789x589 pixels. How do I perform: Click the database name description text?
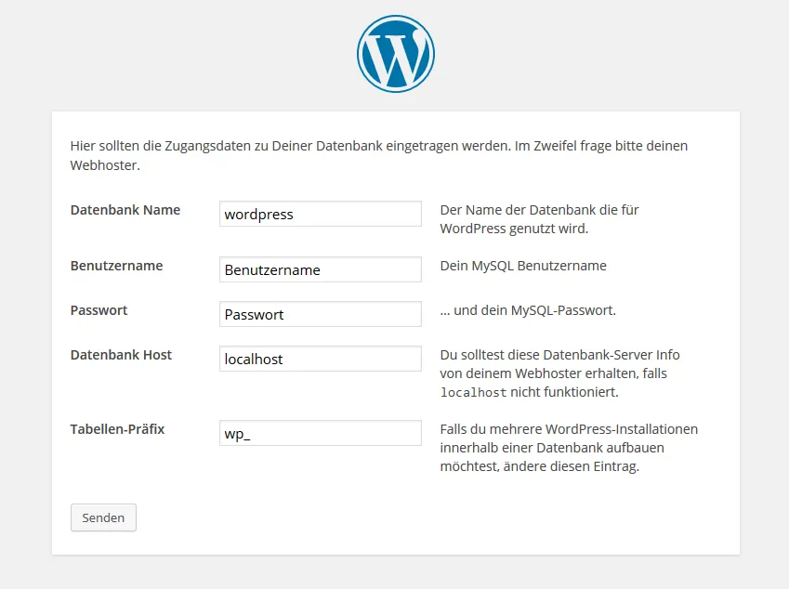click(x=539, y=219)
